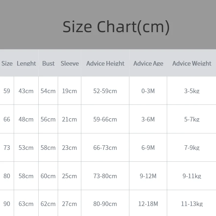Viewport: 216px width, 216px height.
Task: Click the 12-18M advice age cell
Action: click(x=148, y=204)
